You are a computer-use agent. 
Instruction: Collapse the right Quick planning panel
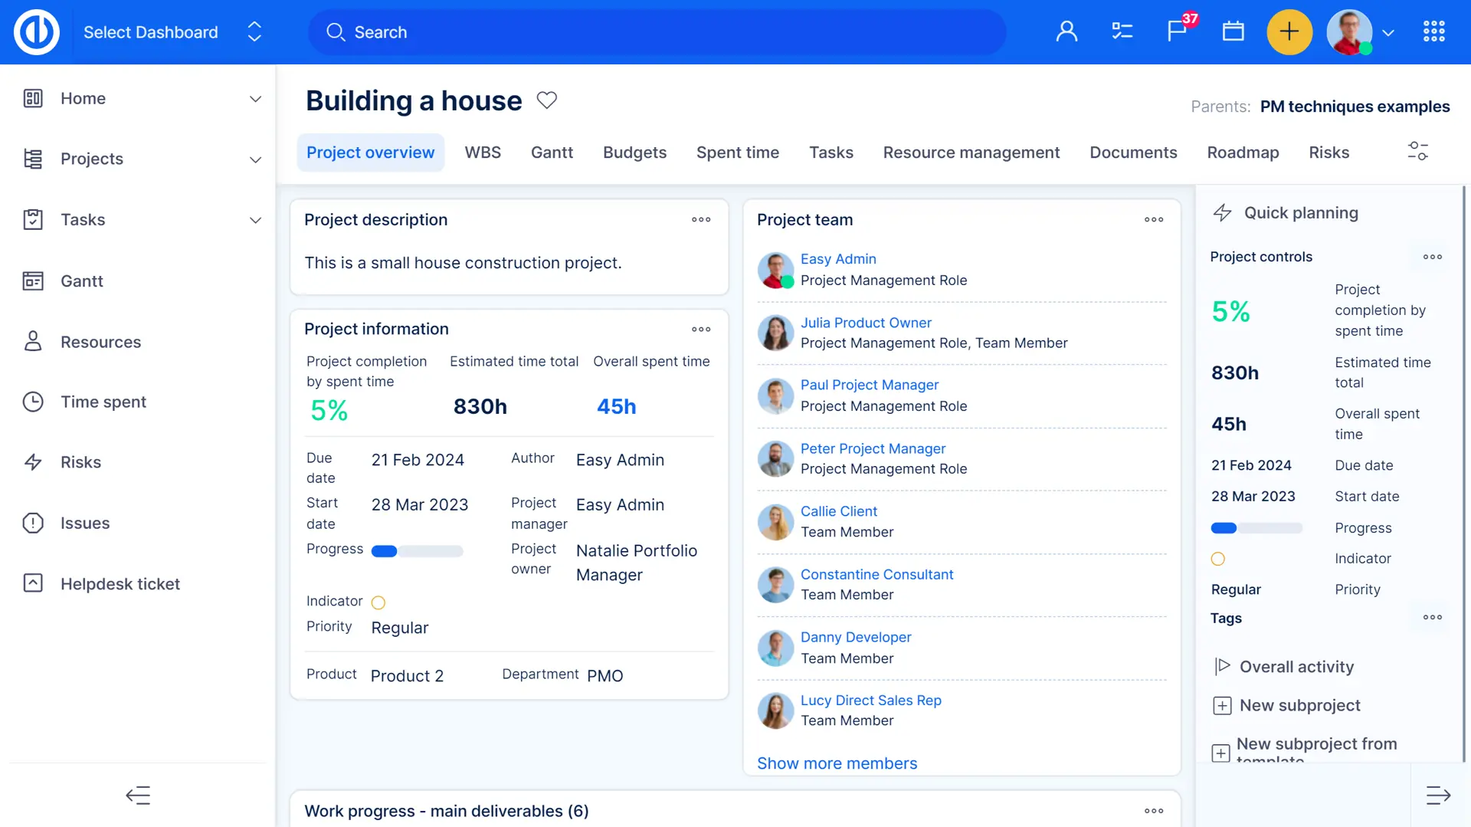pos(1438,796)
